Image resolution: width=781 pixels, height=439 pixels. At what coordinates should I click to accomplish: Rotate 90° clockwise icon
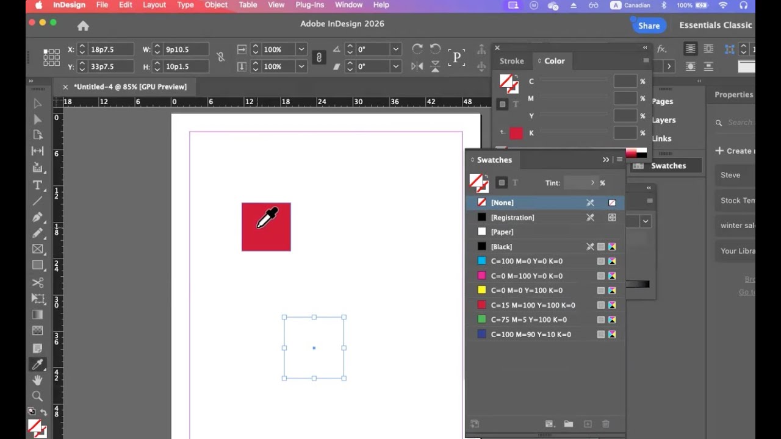[417, 49]
